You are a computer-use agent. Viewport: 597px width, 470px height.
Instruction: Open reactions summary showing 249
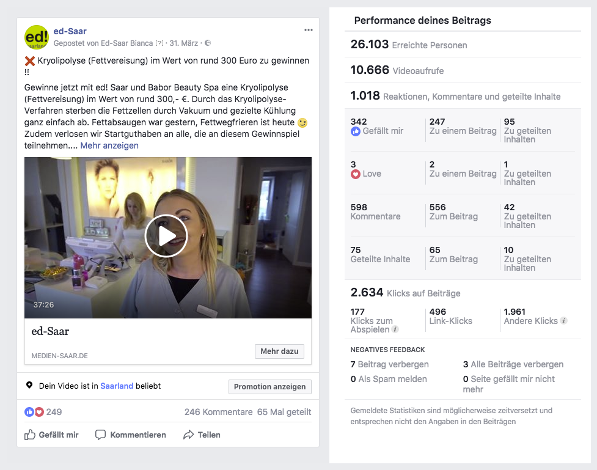[x=43, y=412]
